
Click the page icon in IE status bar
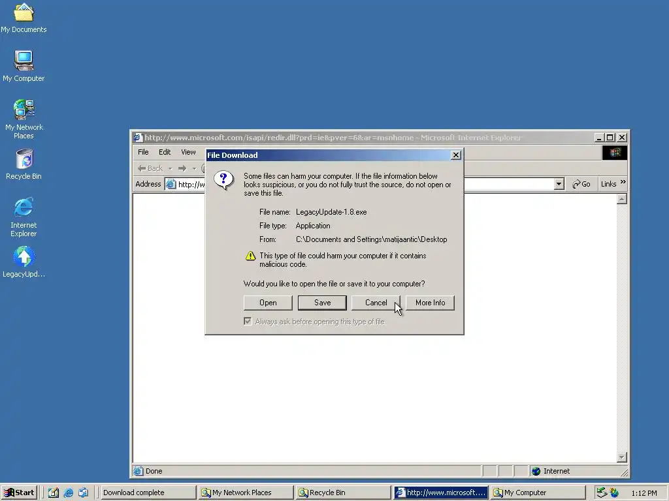pos(138,471)
